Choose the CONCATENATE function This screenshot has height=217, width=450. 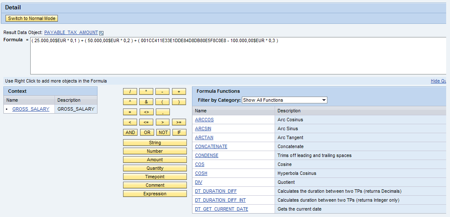[x=211, y=146]
